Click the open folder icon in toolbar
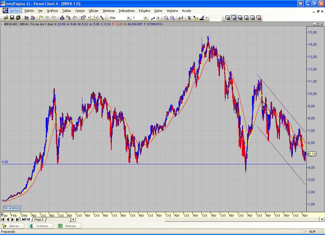This screenshot has height=235, width=325. [x=6, y=18]
